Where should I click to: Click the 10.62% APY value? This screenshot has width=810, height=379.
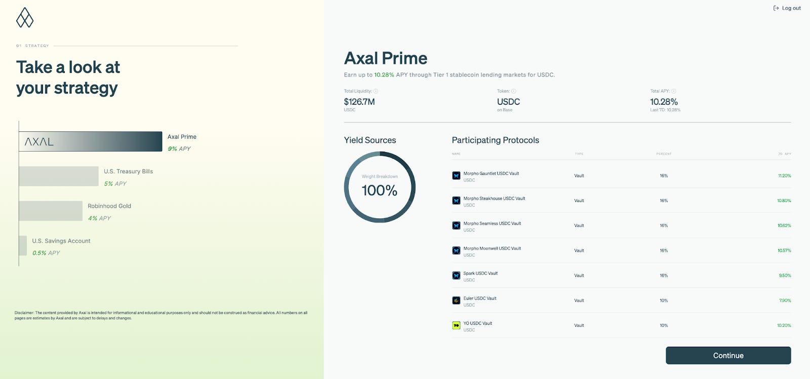[x=784, y=225]
